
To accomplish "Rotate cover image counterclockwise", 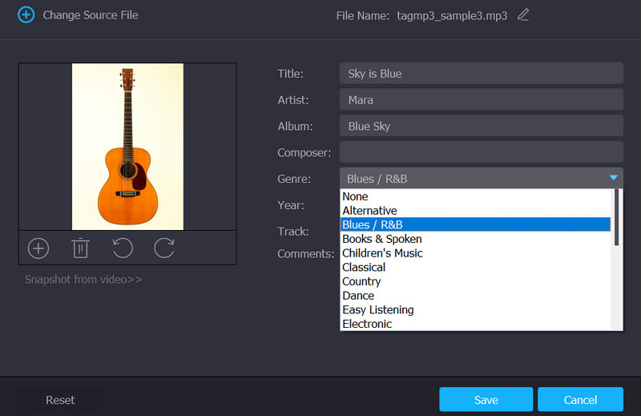I will pyautogui.click(x=123, y=248).
